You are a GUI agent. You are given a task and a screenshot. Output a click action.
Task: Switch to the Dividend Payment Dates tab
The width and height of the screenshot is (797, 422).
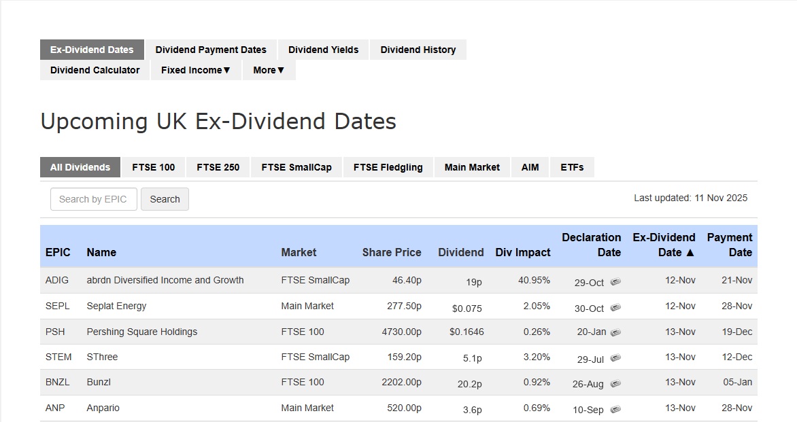[211, 50]
